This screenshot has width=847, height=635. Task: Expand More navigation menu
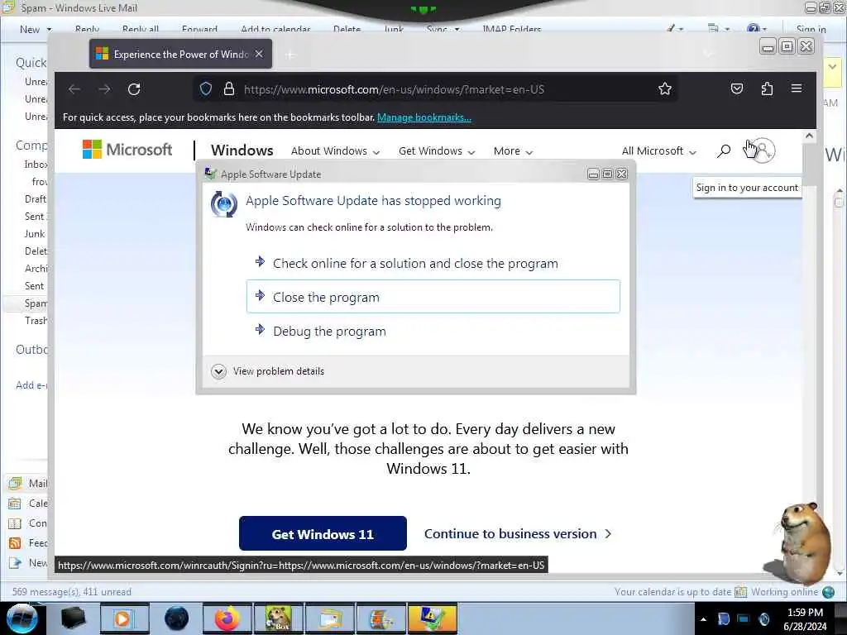pyautogui.click(x=513, y=151)
